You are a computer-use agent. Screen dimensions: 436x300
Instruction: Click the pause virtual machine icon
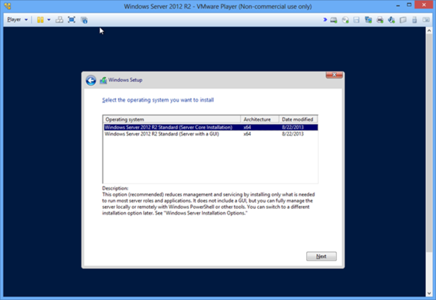[40, 20]
